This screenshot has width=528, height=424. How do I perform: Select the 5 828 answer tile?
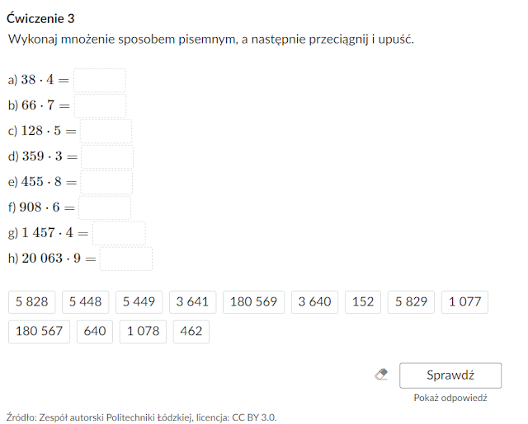tap(31, 301)
